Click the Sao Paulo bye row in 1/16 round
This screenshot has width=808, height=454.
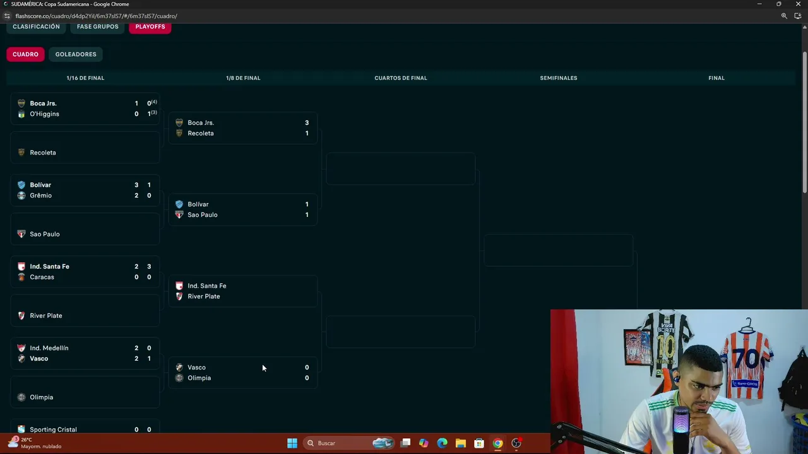(x=85, y=229)
